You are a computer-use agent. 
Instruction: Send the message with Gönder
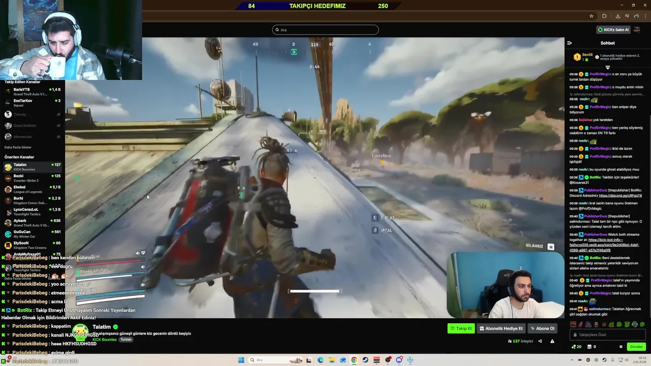pos(636,347)
